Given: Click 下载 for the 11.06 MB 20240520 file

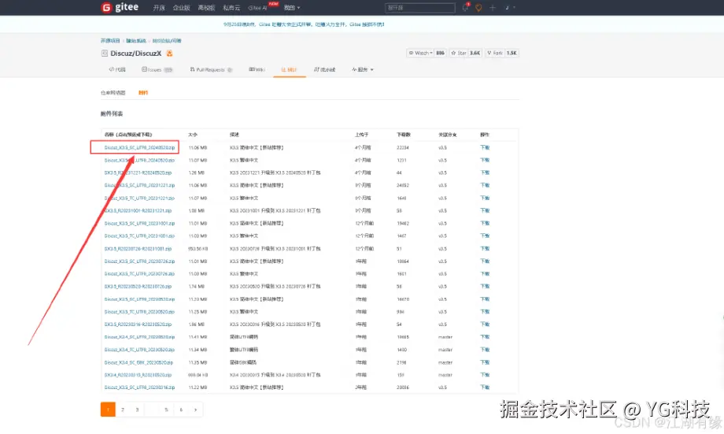Looking at the screenshot, I should [485, 148].
